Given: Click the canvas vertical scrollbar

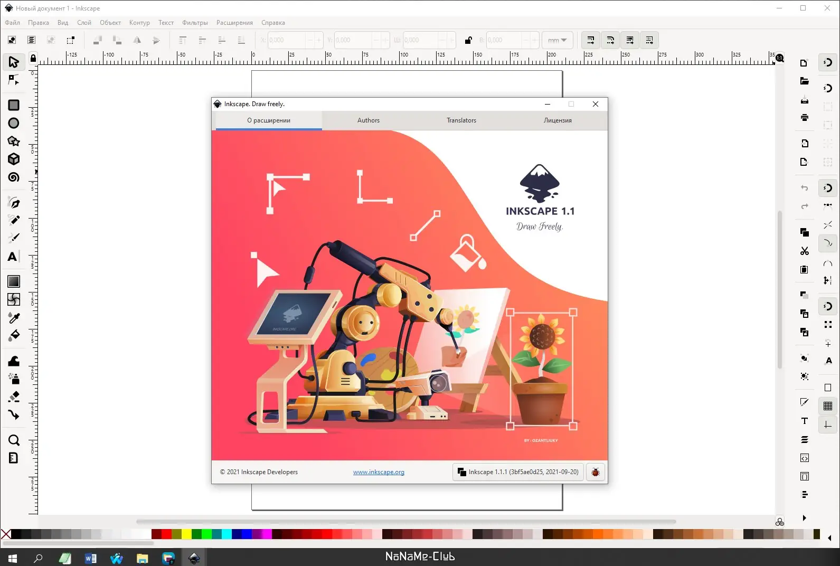Looking at the screenshot, I should tap(780, 290).
